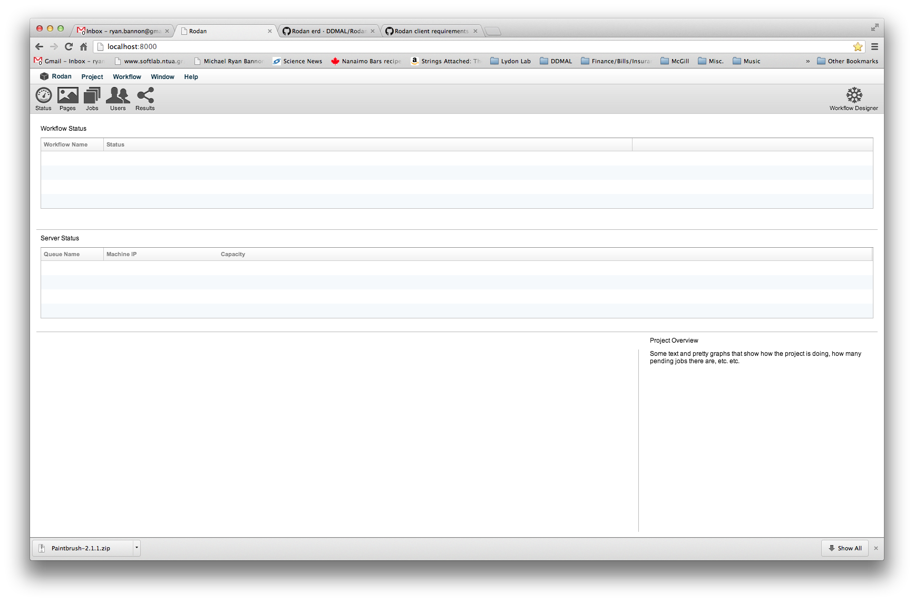Sort by workflow Status column header
The image size is (914, 602).
(x=368, y=144)
